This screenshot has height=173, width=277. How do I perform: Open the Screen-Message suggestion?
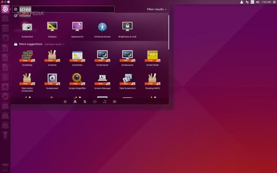[x=102, y=81]
